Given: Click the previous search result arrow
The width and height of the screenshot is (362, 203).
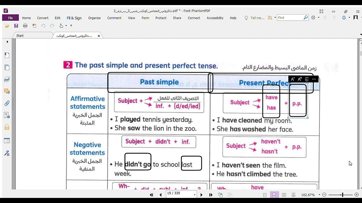Looking at the screenshot, I should point(325,17).
